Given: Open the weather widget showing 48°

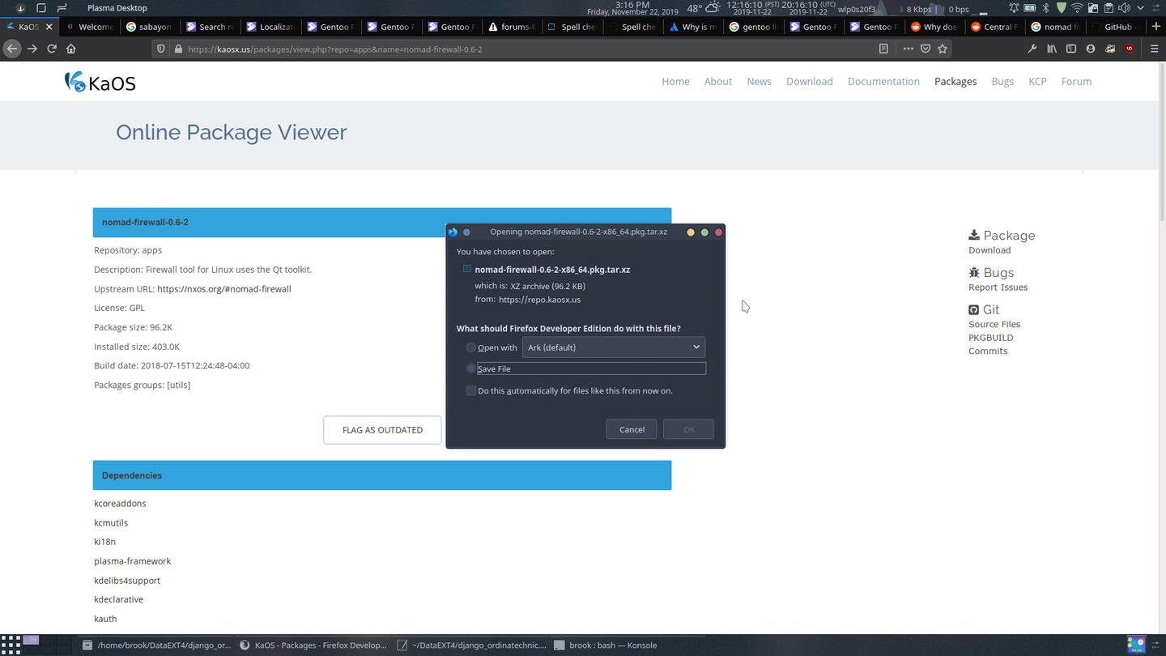Looking at the screenshot, I should pyautogui.click(x=702, y=8).
